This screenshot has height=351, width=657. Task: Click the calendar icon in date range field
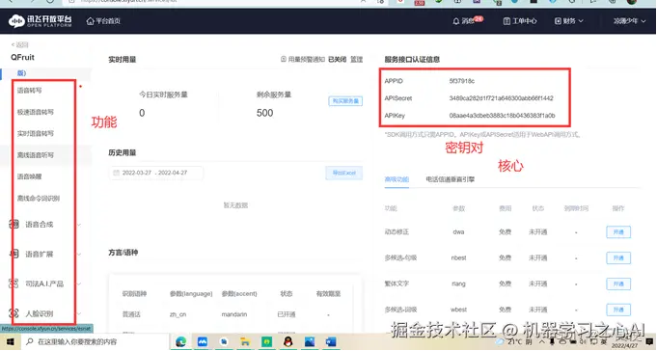click(x=116, y=173)
